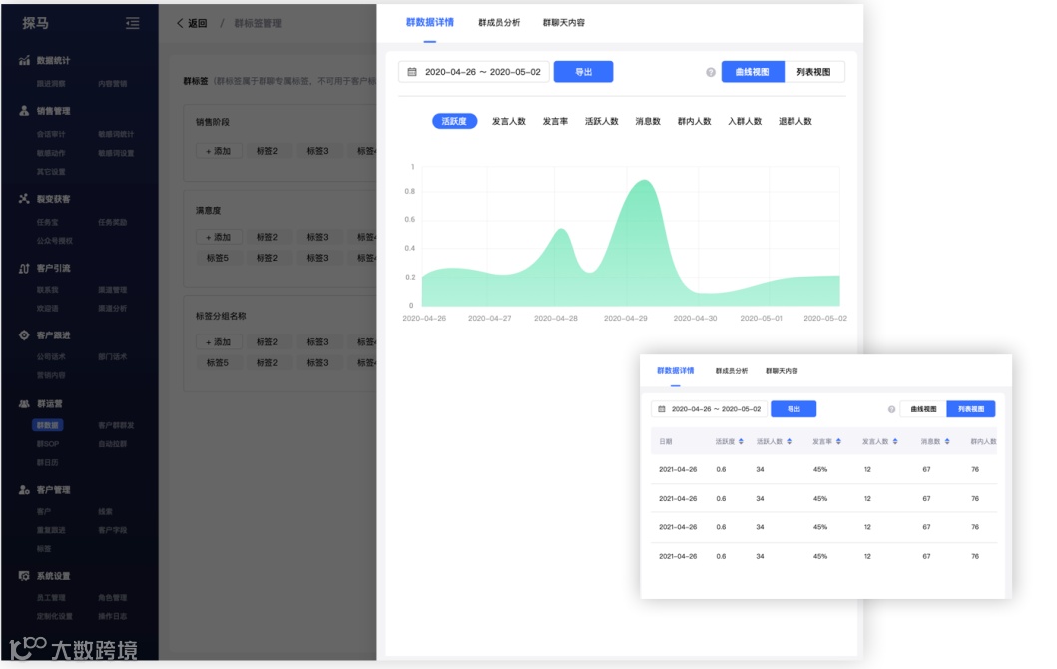Click the 探马 logo text at top left
Viewport: 1057px width, 669px height.
tap(35, 23)
